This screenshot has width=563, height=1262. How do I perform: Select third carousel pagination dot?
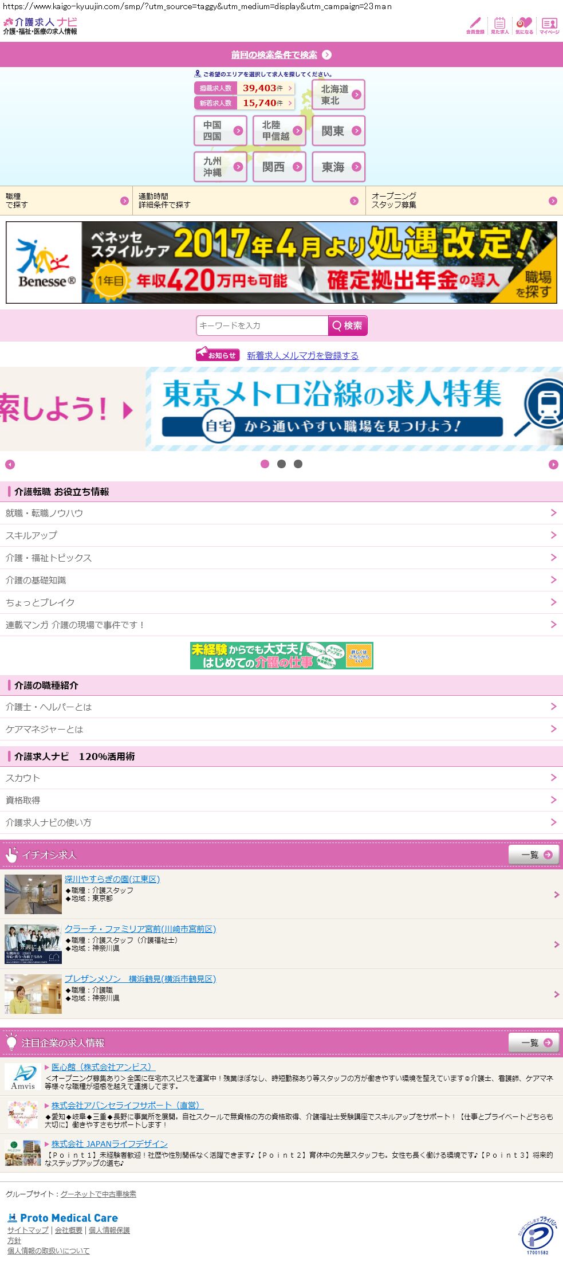coord(298,464)
